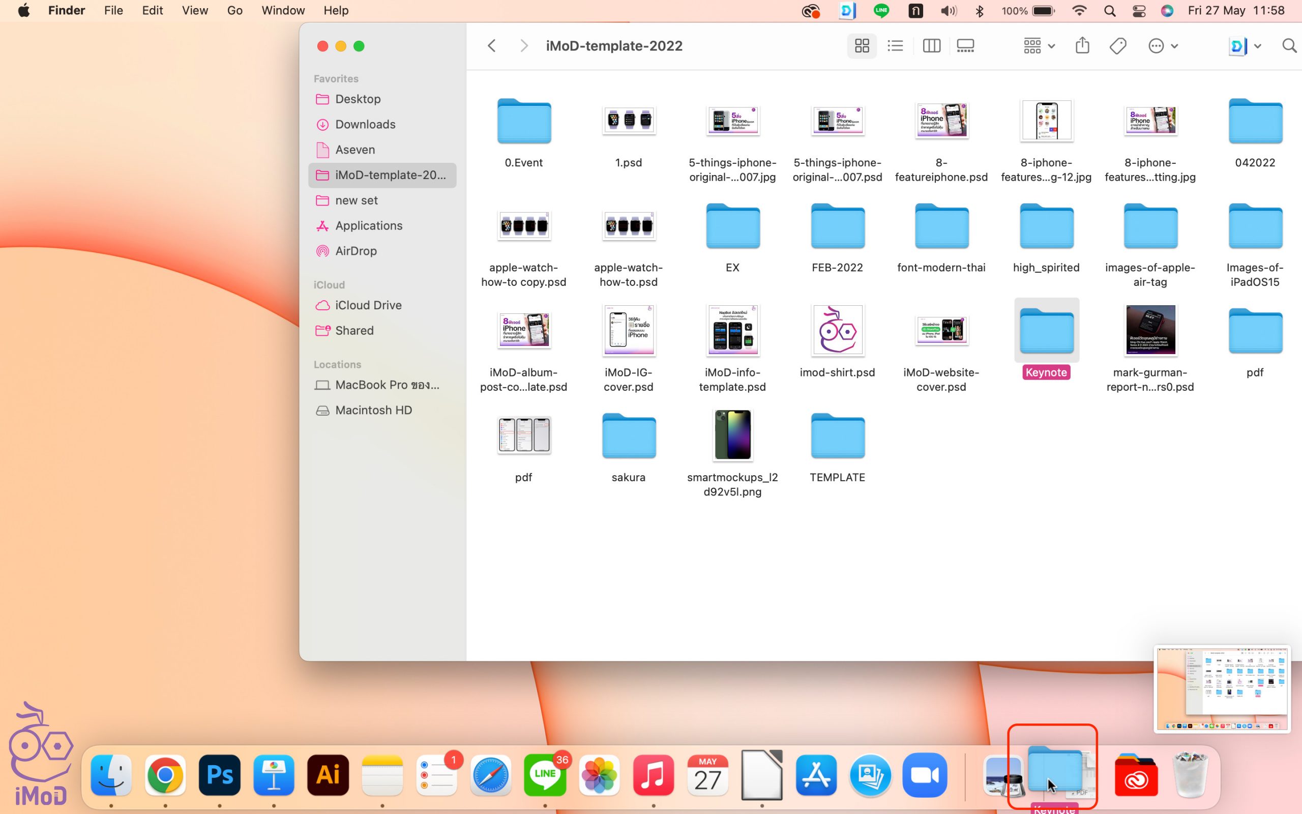Expand the More actions ellipsis menu

1162,46
